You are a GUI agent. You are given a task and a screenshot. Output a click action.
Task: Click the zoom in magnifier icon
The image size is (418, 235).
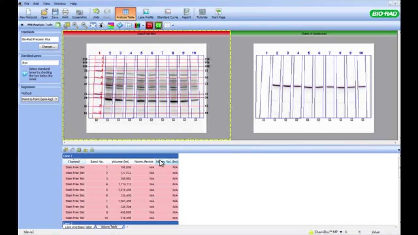[75, 25]
